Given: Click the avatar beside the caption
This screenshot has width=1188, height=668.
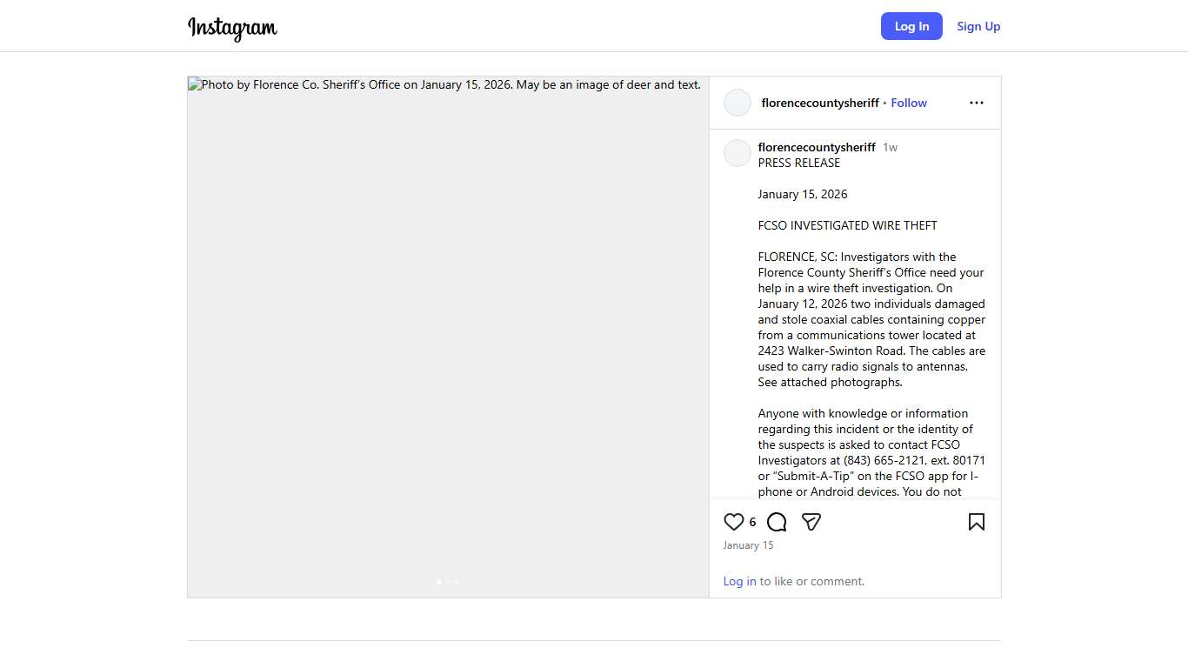Looking at the screenshot, I should click(x=737, y=153).
